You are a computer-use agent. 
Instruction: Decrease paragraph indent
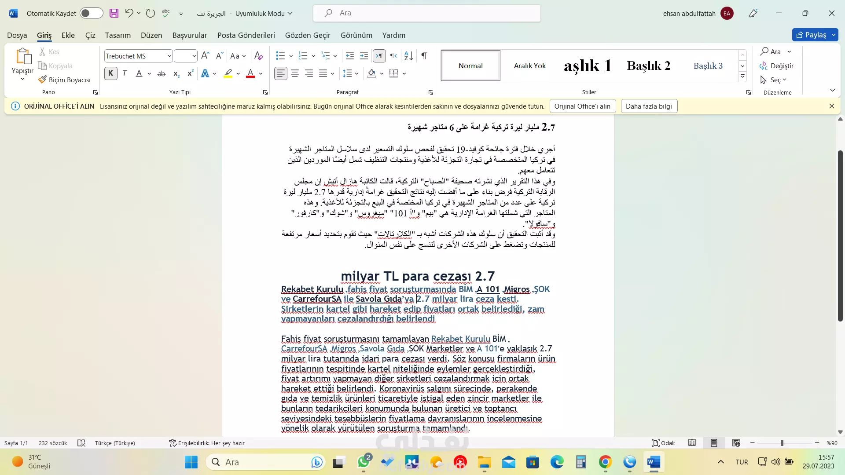pos(350,56)
